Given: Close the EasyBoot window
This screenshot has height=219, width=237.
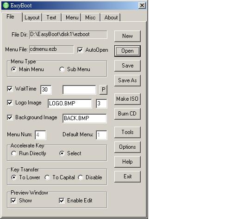Looking at the screenshot, I should [142, 6].
